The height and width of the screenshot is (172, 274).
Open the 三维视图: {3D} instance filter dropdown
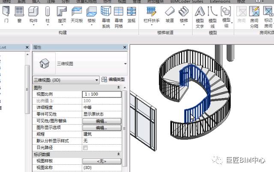[97, 80]
